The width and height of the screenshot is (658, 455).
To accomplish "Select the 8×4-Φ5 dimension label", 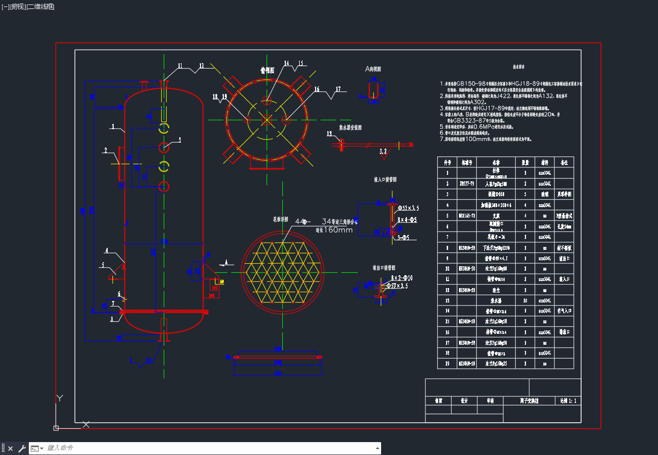I will (407, 220).
